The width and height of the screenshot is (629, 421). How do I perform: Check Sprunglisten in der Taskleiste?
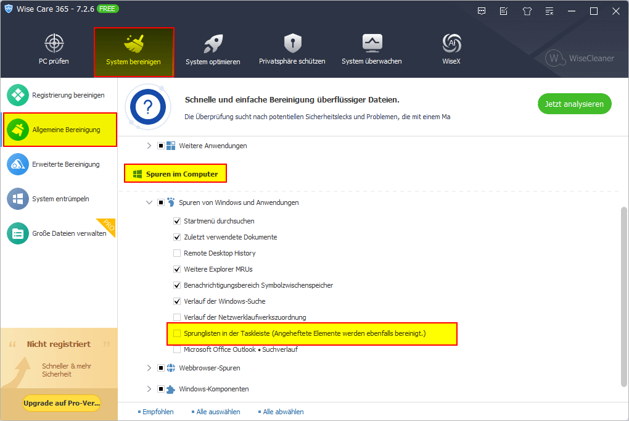coord(177,333)
